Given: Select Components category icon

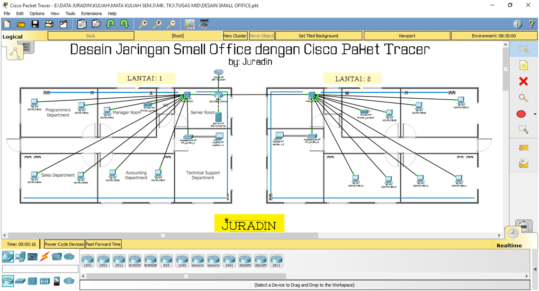Looking at the screenshot, I should point(33,257).
